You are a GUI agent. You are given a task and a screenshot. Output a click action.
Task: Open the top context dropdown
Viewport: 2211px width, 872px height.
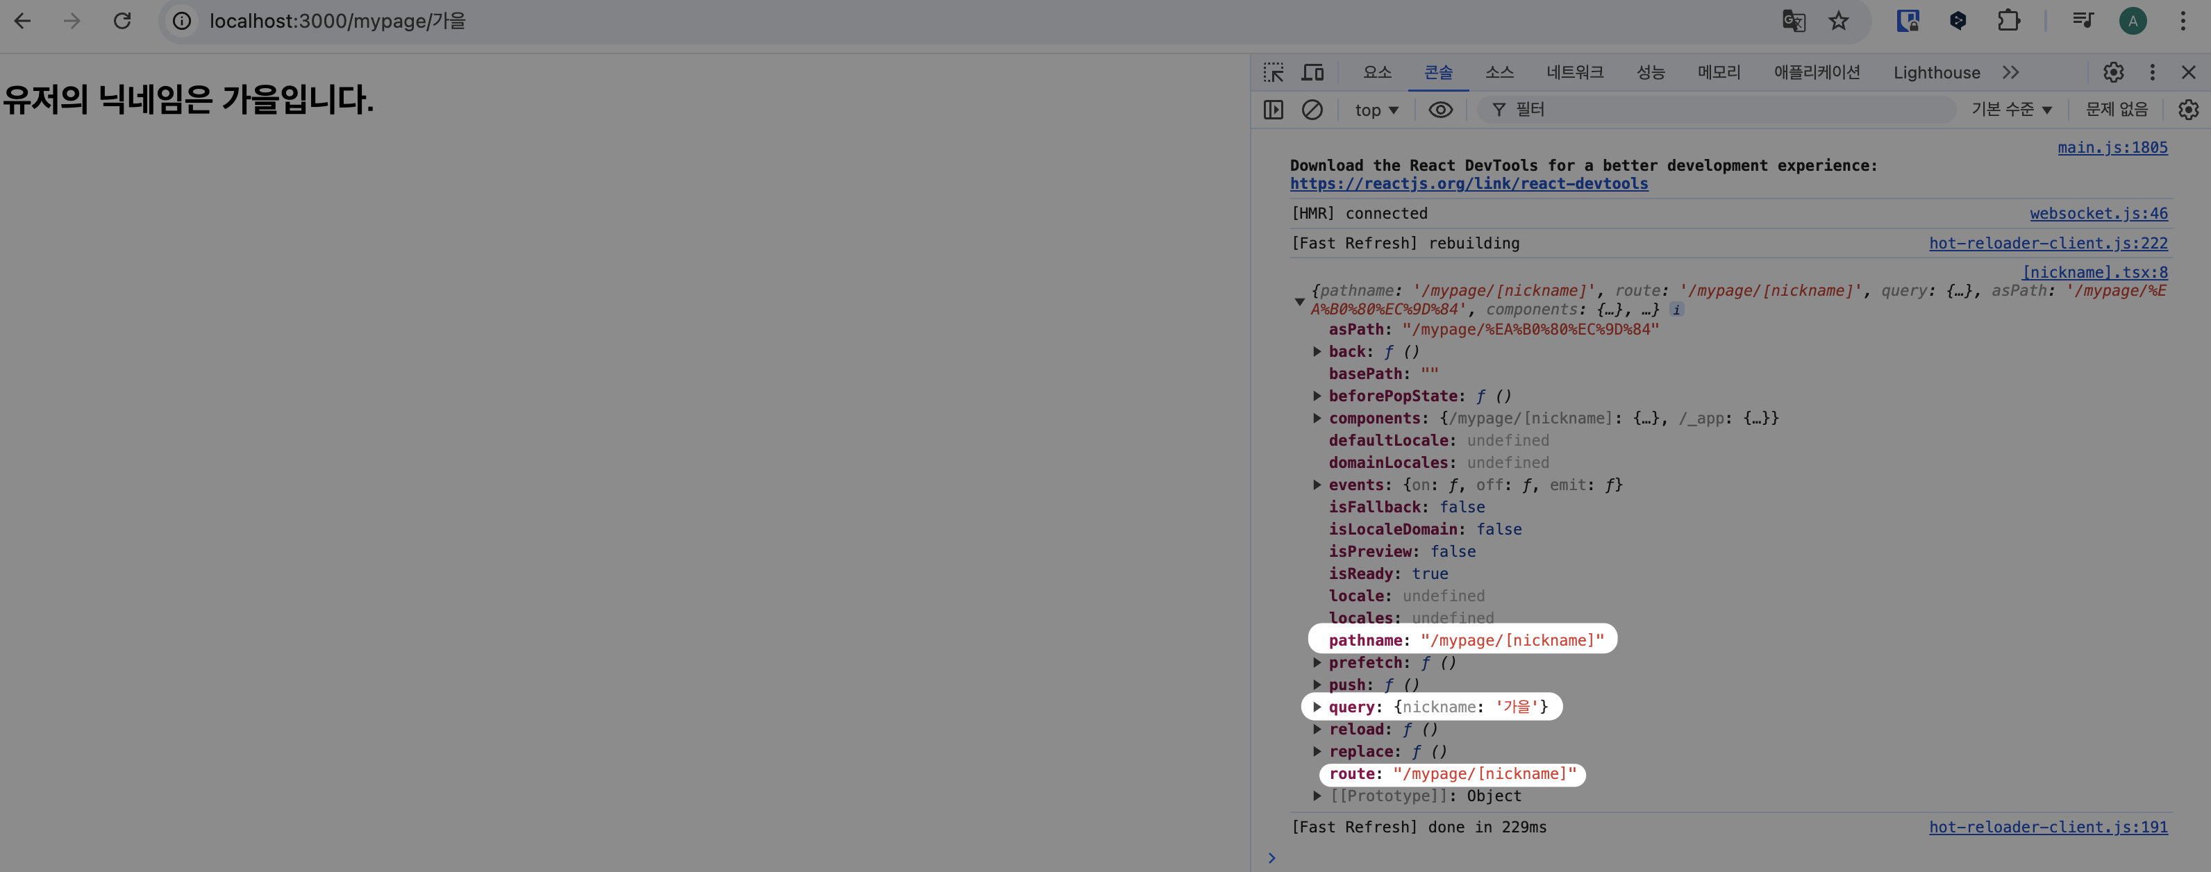tap(1376, 110)
